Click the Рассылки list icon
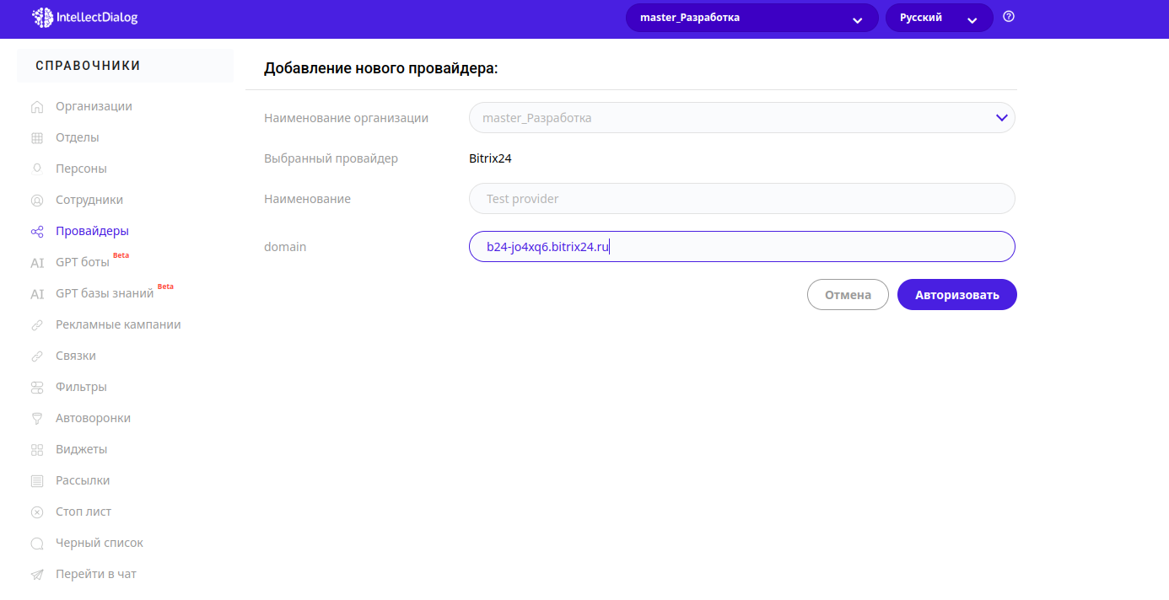Viewport: 1169px width, 600px height. [x=37, y=481]
